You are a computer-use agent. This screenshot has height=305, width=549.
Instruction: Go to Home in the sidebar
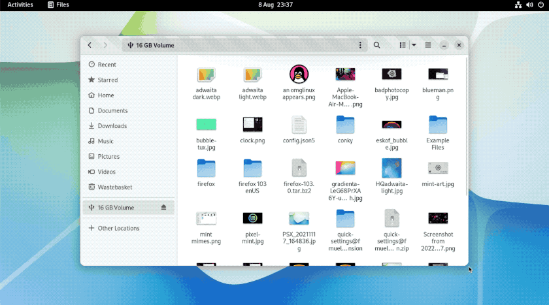[128, 95]
